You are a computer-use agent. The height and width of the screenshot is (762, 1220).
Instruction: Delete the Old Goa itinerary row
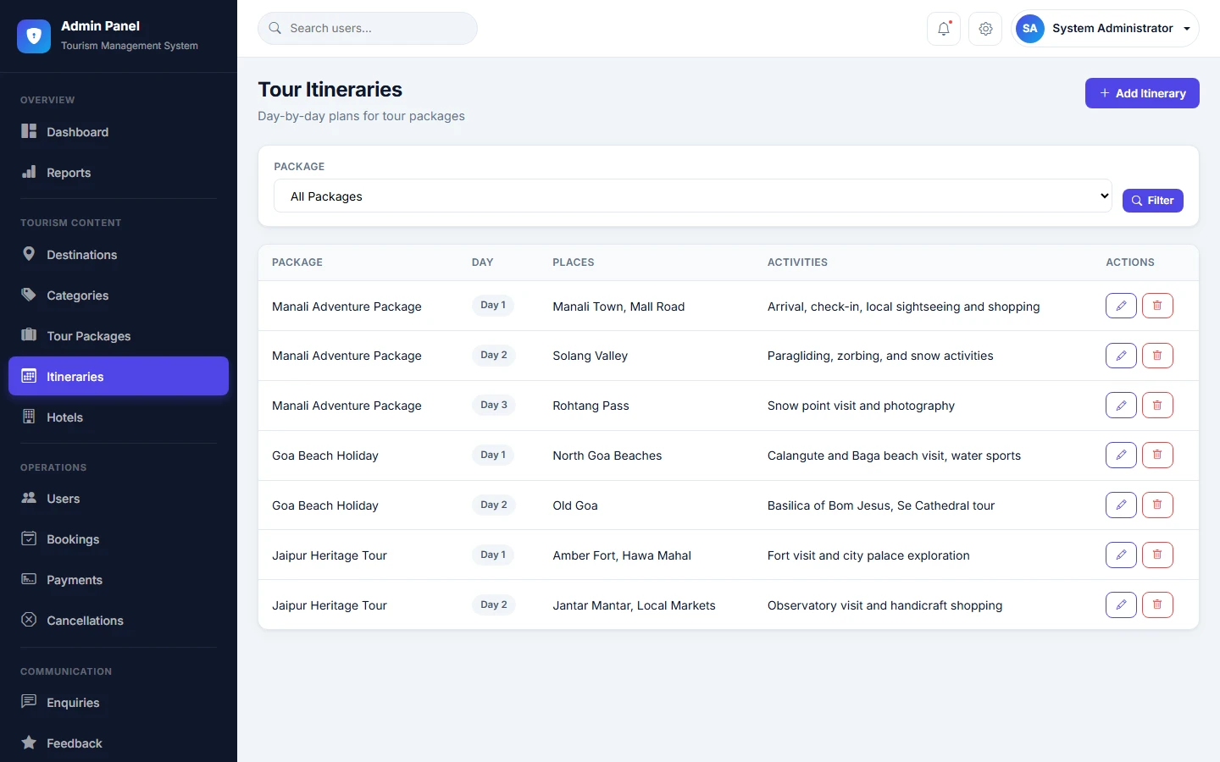click(1157, 505)
